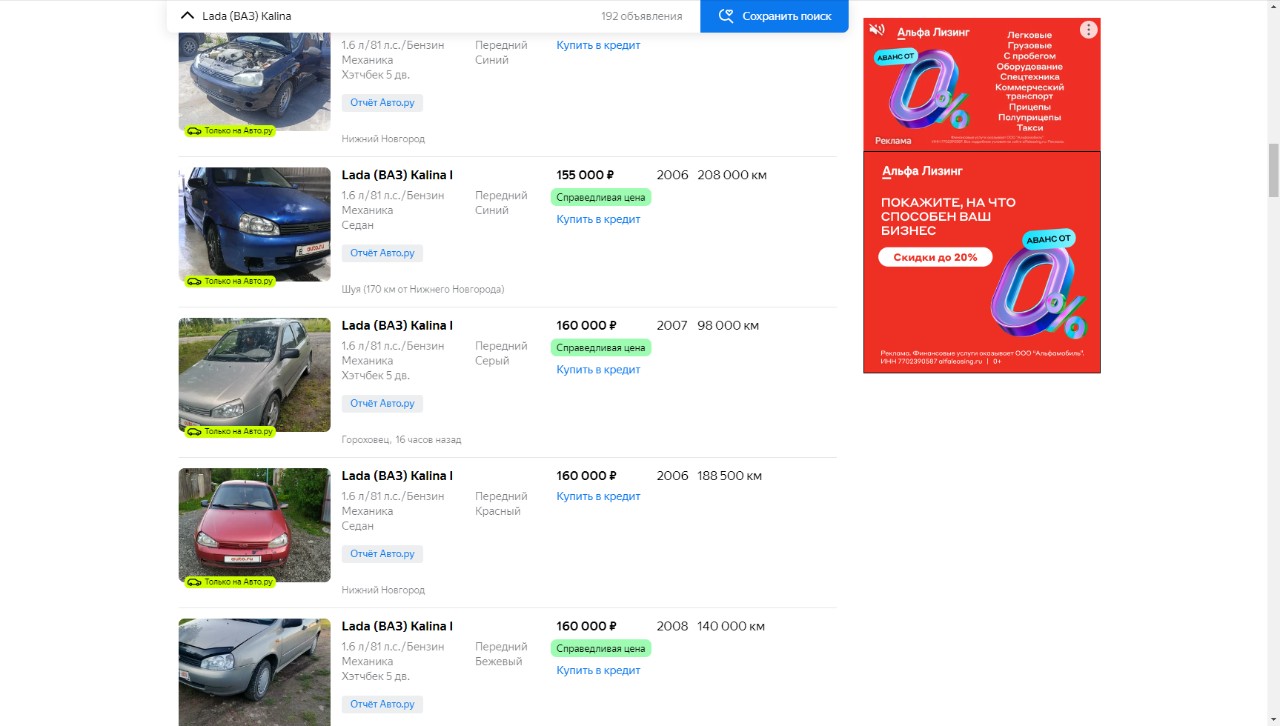1280x726 pixels.
Task: Open Lada Kalina I listing title from 2007
Action: (397, 325)
